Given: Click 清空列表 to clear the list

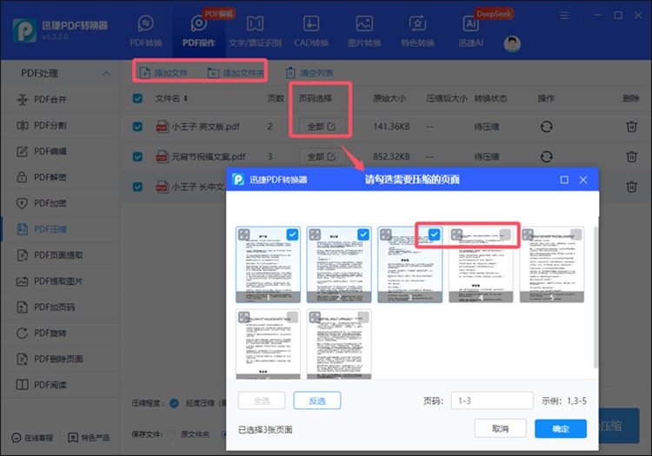Looking at the screenshot, I should click(x=309, y=73).
